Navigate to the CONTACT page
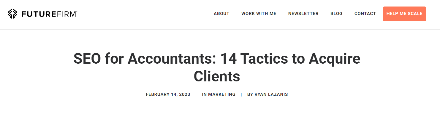440x119 pixels. [365, 14]
